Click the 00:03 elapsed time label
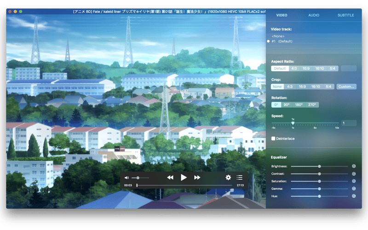Viewport: 368px width, 230px height. point(128,185)
